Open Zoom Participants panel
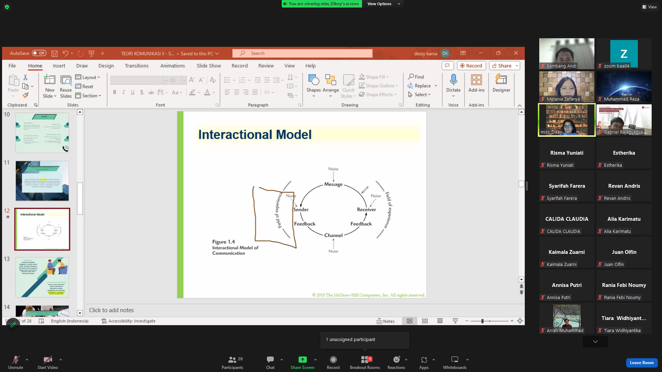The height and width of the screenshot is (372, 662). pyautogui.click(x=232, y=363)
